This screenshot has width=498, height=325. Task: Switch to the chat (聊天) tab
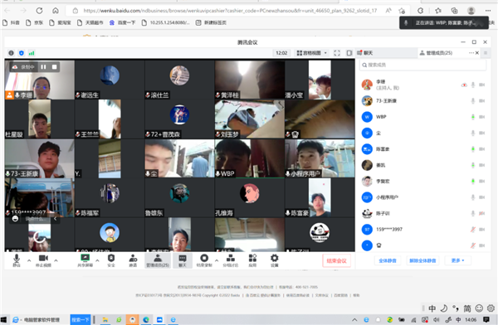point(364,53)
